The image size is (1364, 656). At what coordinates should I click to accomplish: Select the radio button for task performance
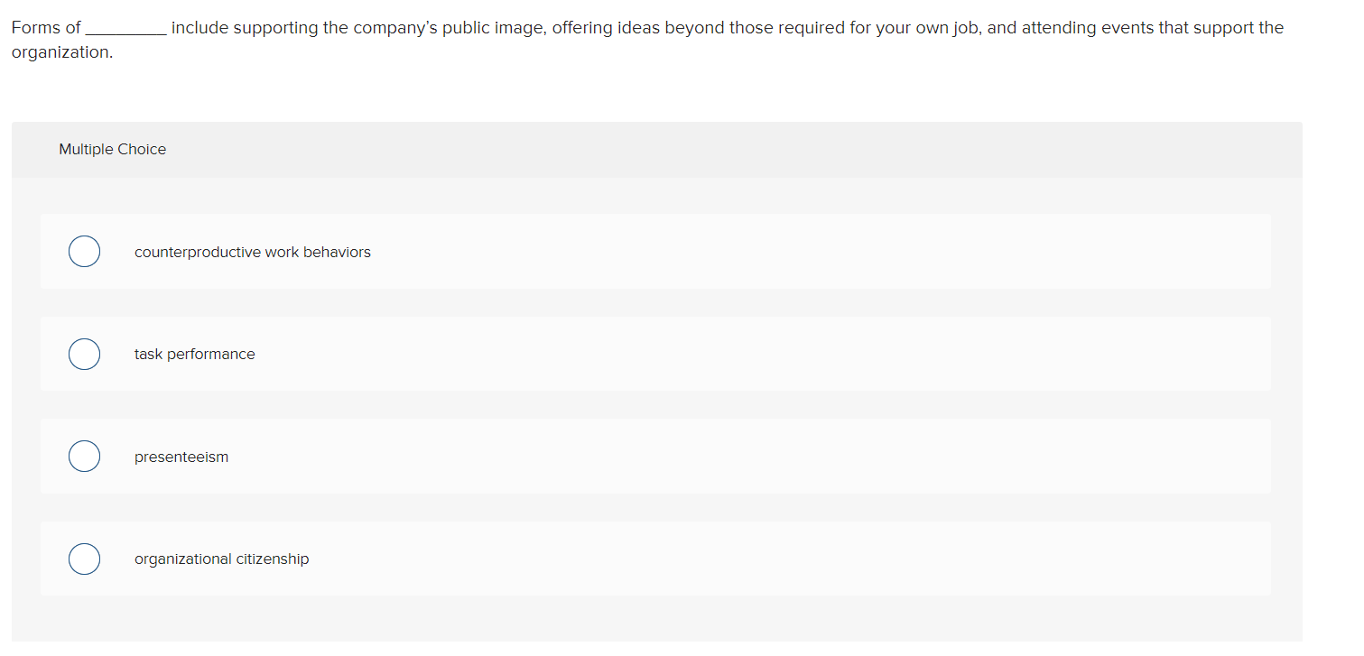tap(84, 354)
